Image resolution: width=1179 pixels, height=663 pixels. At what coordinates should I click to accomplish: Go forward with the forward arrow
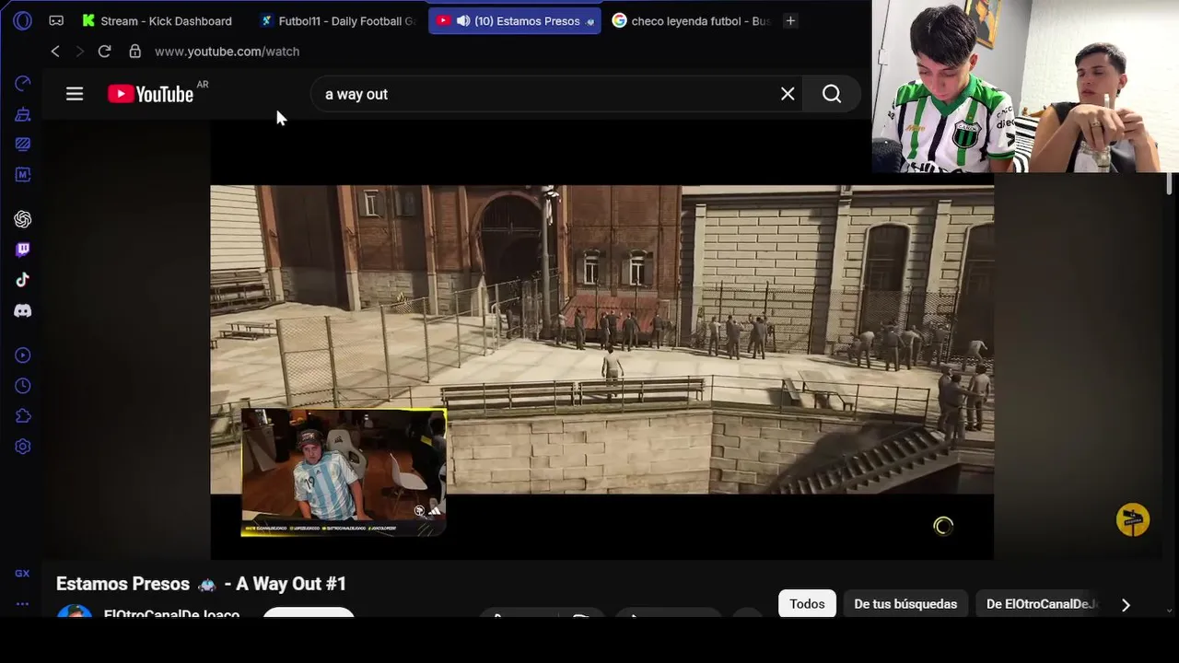coord(79,52)
